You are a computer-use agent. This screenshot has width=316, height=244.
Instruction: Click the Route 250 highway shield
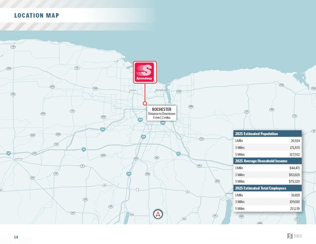click(x=191, y=107)
